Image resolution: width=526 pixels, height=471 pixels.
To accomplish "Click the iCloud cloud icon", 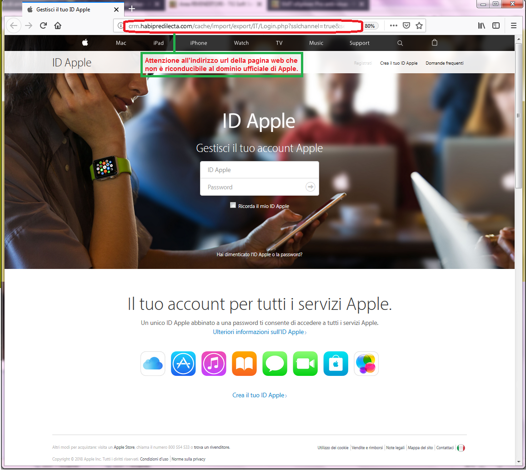I will click(x=153, y=364).
